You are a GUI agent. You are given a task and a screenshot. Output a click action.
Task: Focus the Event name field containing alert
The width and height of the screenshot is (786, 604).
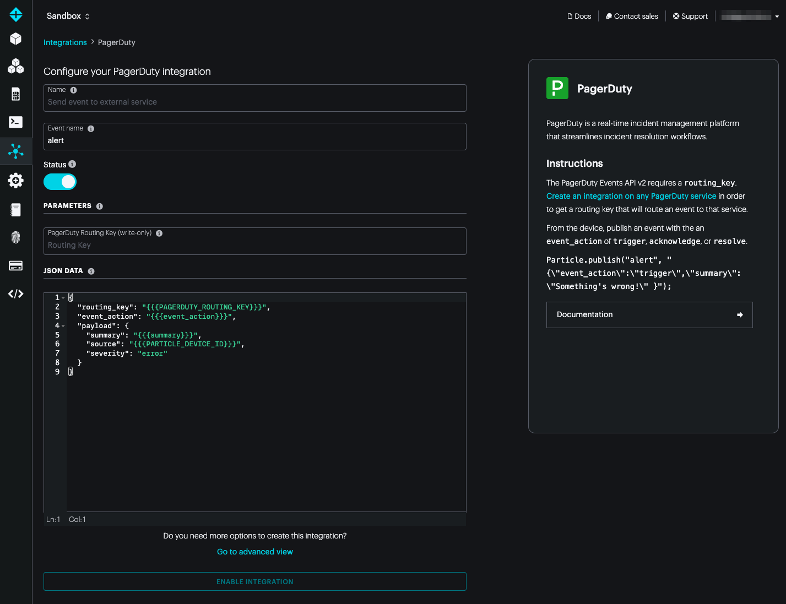click(255, 137)
